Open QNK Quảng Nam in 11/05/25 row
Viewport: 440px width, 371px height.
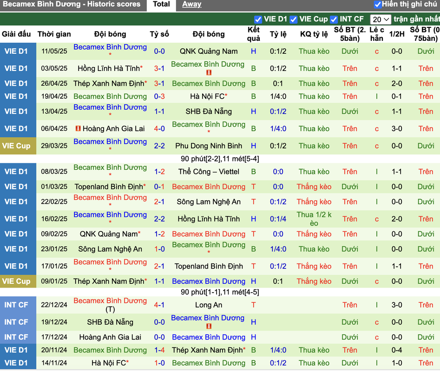[x=209, y=51]
